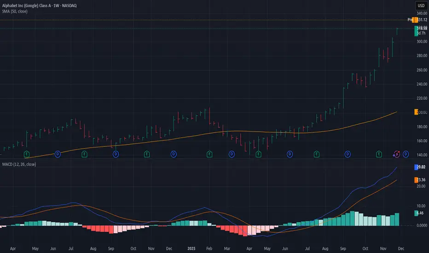429x253 pixels.
Task: Select the MACD (12, 26, close) indicator legend
Action: (19, 164)
